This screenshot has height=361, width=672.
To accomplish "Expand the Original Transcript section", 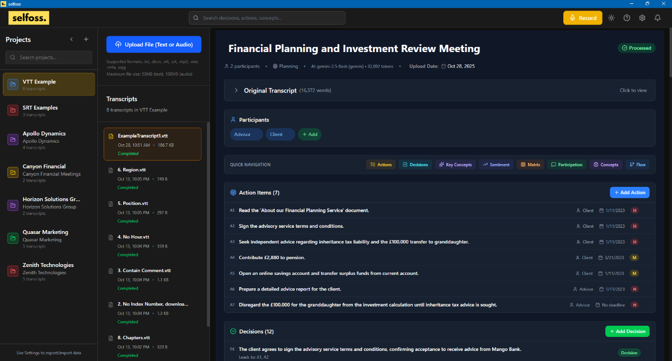I will pyautogui.click(x=236, y=90).
